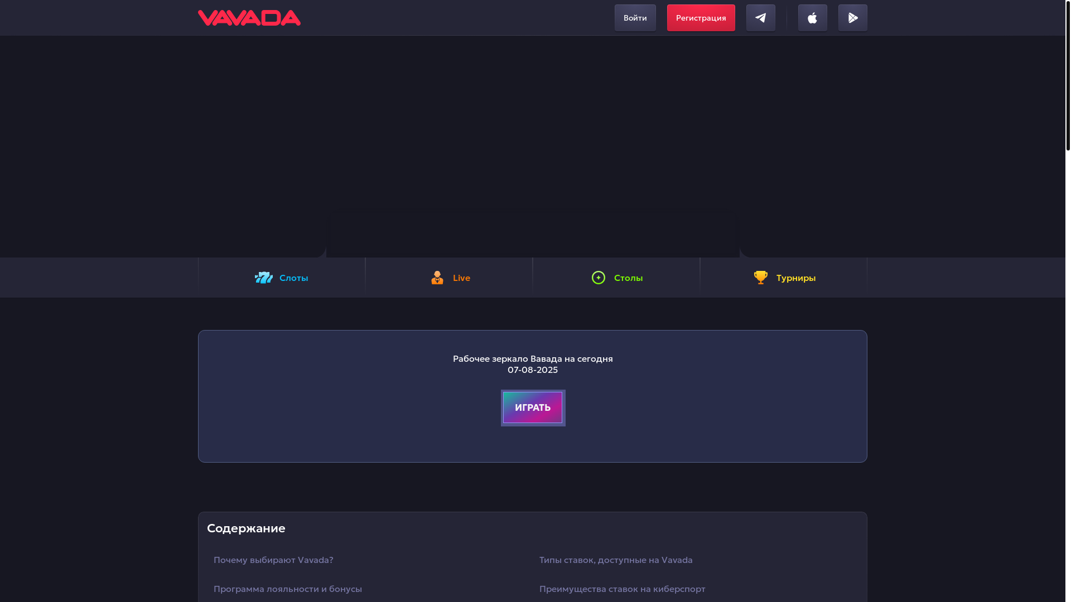Open the Apple app download icon
The width and height of the screenshot is (1071, 602).
tap(812, 18)
